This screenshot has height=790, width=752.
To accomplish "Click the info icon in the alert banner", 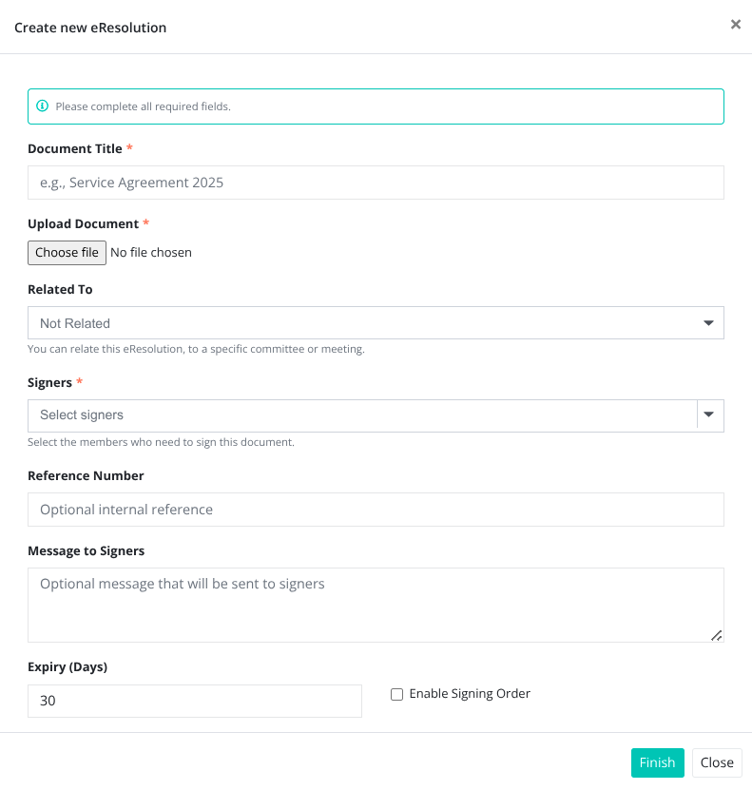I will point(42,106).
